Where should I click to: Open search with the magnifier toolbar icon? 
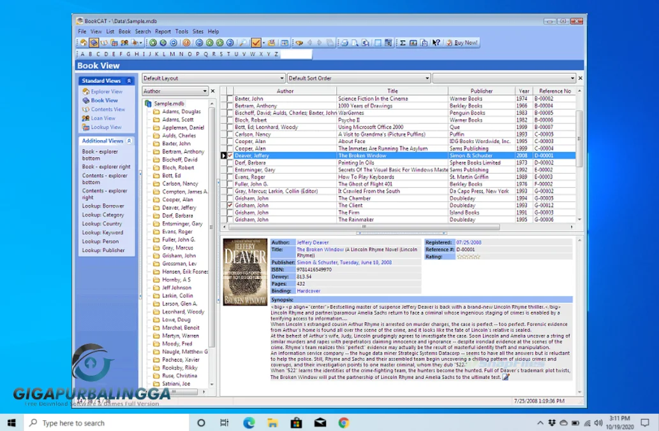pos(243,43)
